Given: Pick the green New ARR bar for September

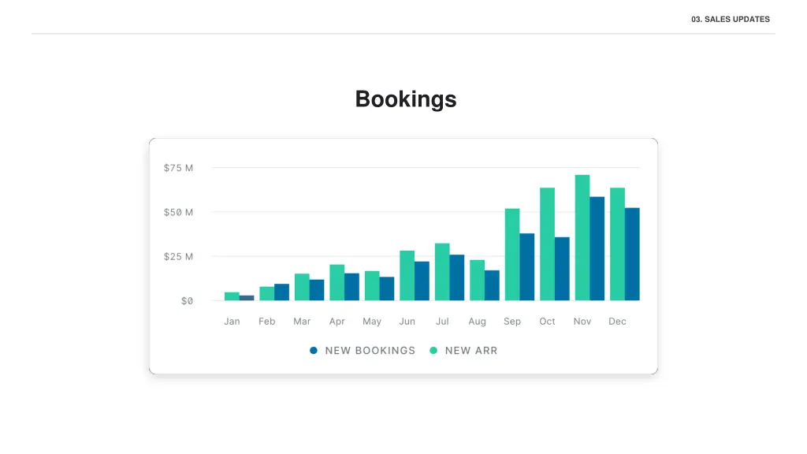Looking at the screenshot, I should click(512, 254).
